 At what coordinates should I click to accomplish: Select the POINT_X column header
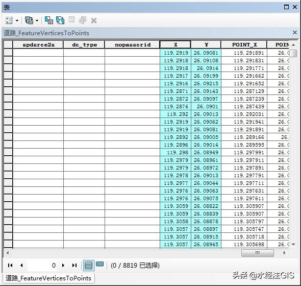pyautogui.click(x=244, y=44)
